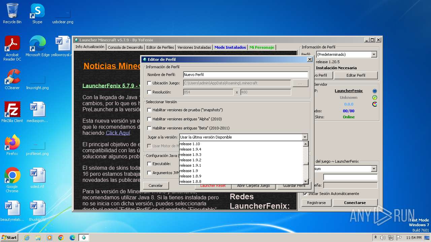The height and width of the screenshot is (242, 431).
Task: Open the Microsoft Edge desktop shortcut
Action: tap(37, 46)
